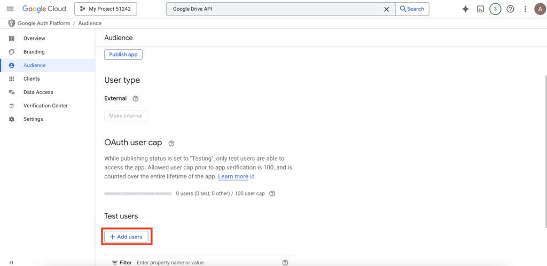The height and width of the screenshot is (266, 547).
Task: Go to Clients in sidebar
Action: point(32,79)
